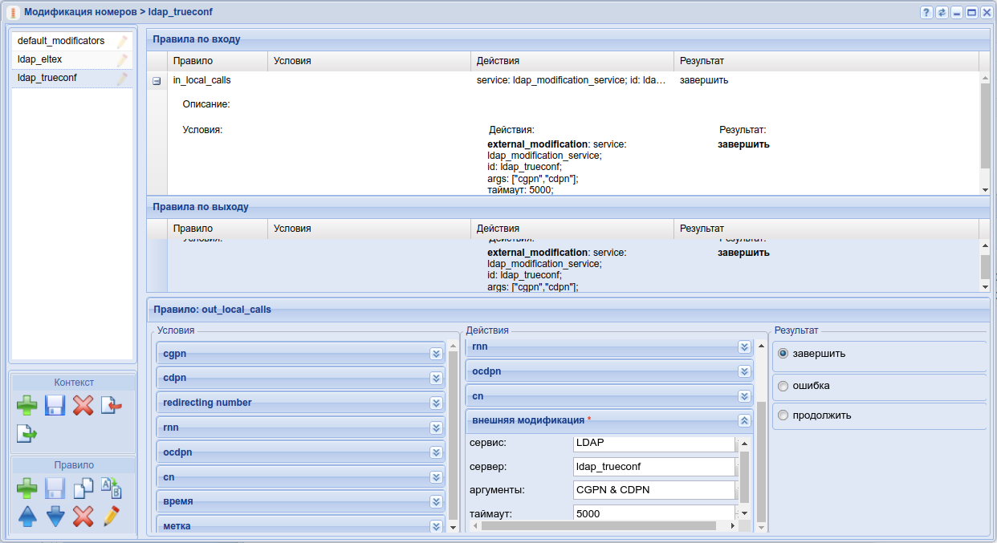Click the pencil edit icon in Правило panel
This screenshot has width=997, height=543.
point(111,516)
